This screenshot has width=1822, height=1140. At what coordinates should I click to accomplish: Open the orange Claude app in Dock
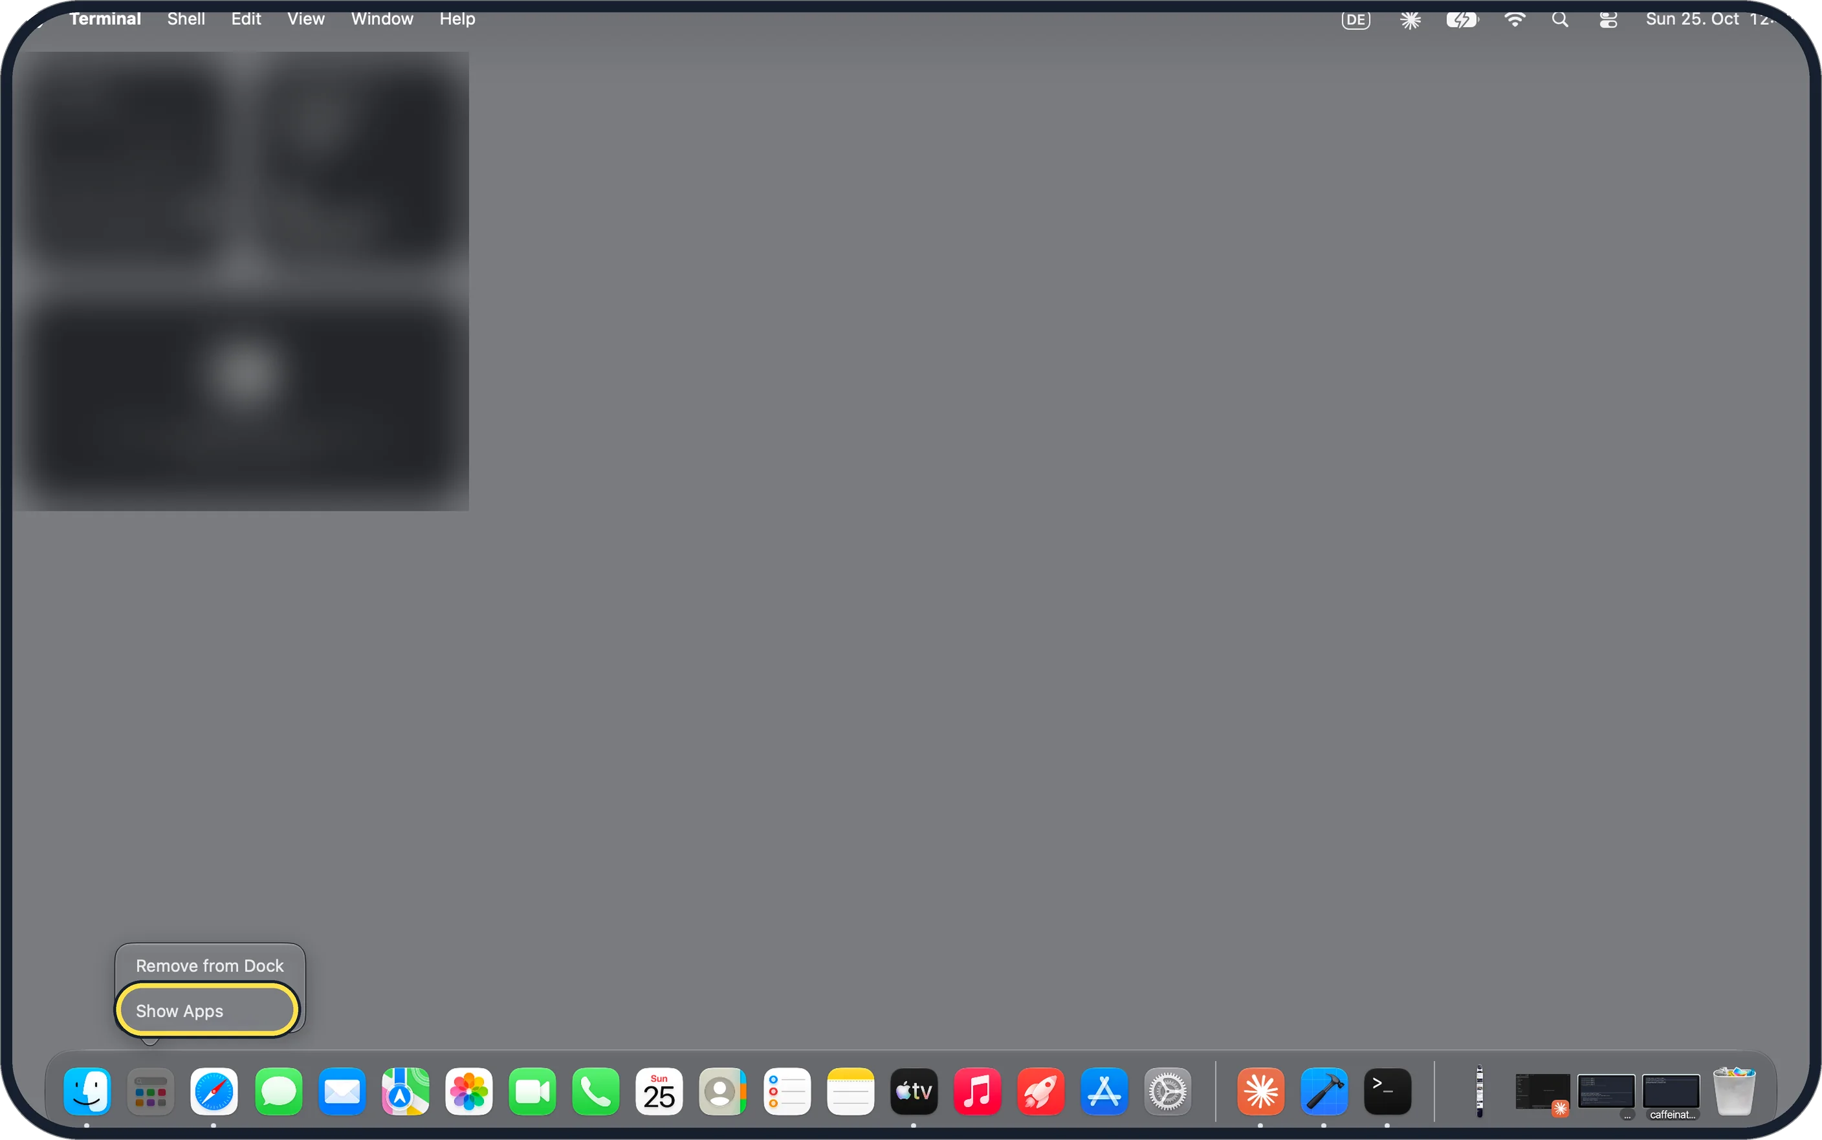[1260, 1091]
